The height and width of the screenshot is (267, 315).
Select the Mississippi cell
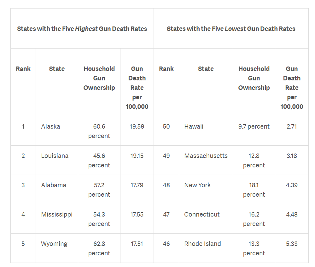click(x=57, y=219)
